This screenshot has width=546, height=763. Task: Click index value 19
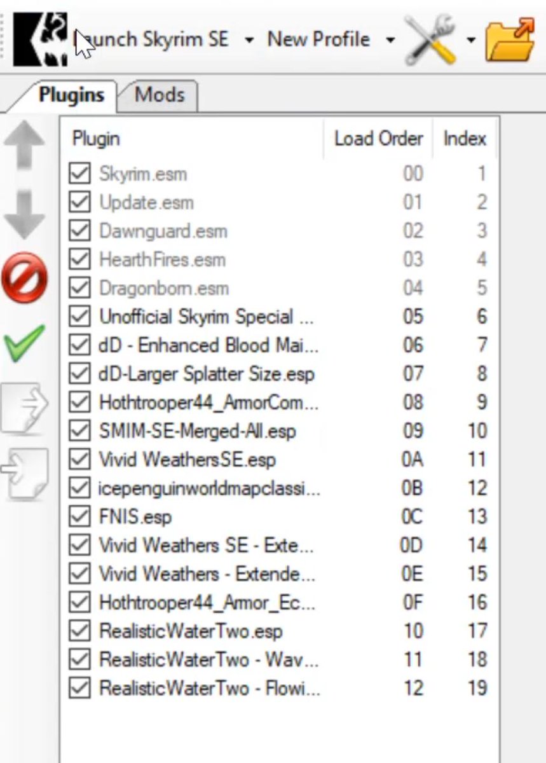point(477,689)
